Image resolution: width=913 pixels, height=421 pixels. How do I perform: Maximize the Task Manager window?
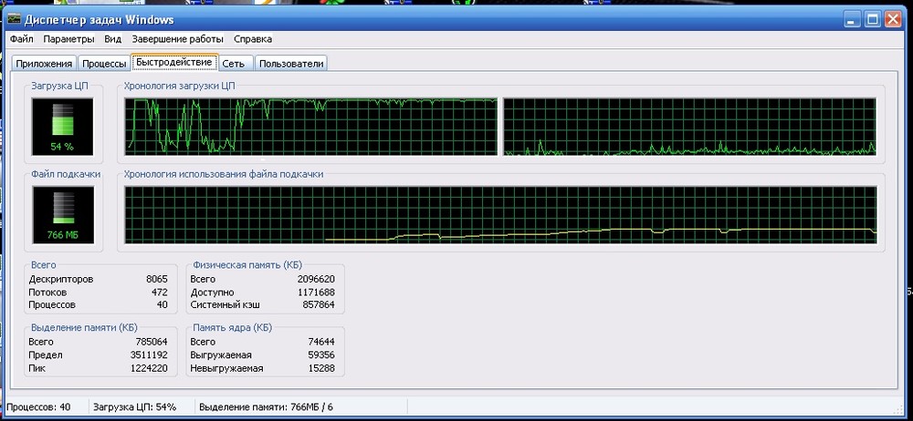tap(872, 20)
